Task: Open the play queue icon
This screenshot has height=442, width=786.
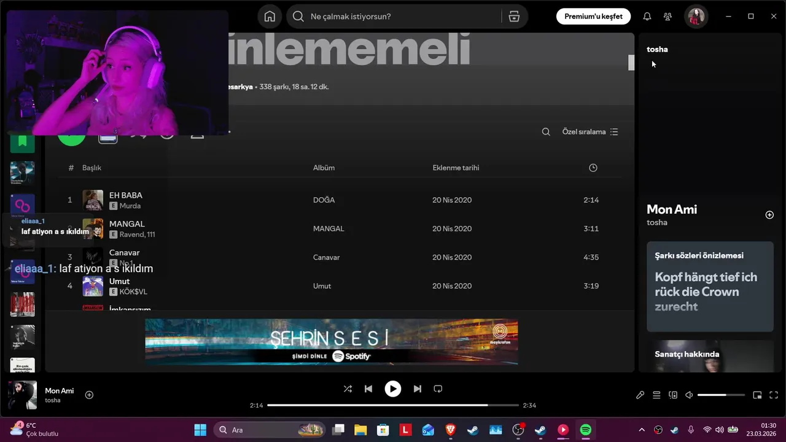Action: click(x=656, y=395)
